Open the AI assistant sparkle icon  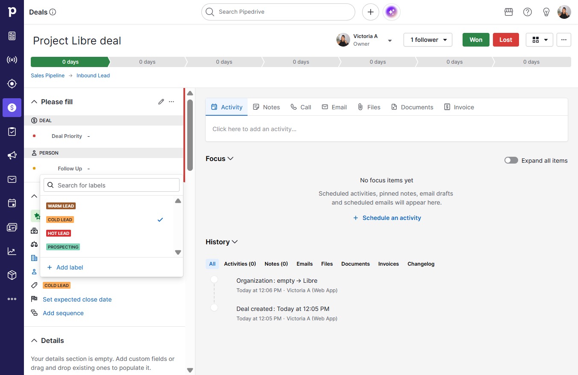point(392,12)
